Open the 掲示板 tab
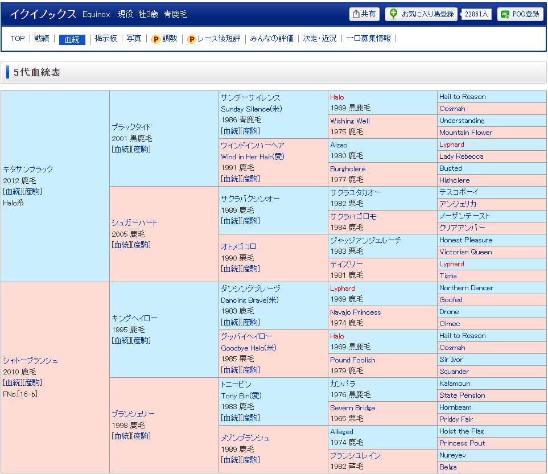This screenshot has height=474, width=548. (106, 39)
